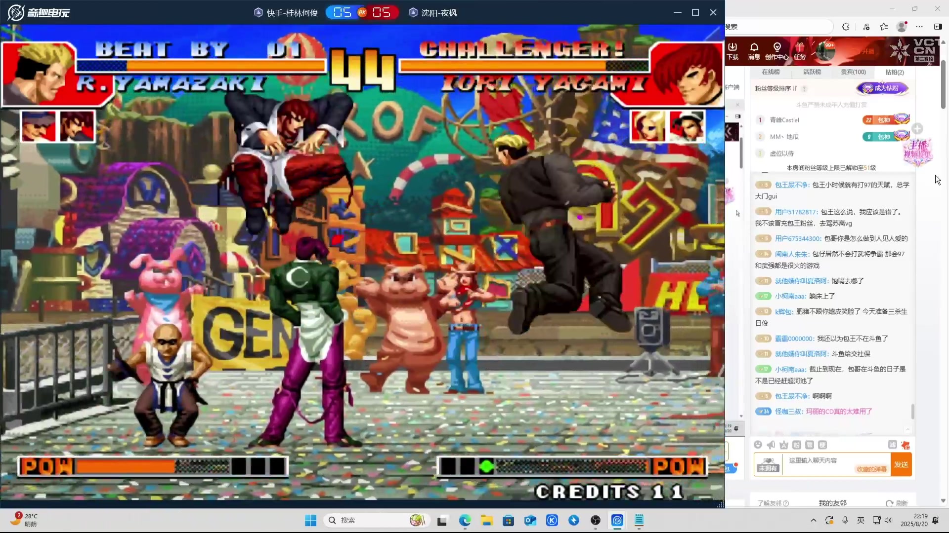Open Task View on taskbar
The width and height of the screenshot is (949, 533).
[x=442, y=520]
